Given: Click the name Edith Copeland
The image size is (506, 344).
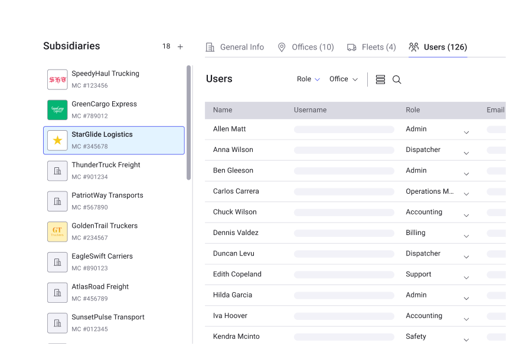Looking at the screenshot, I should tap(237, 274).
